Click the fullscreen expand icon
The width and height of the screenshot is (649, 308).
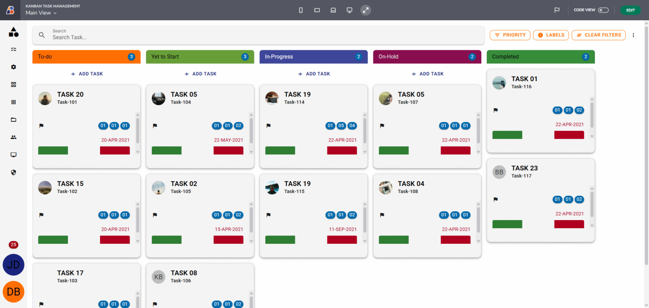365,10
